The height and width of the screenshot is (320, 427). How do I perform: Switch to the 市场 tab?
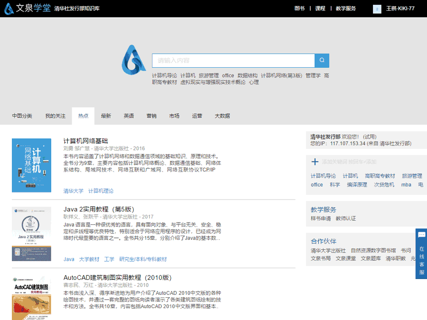[174, 116]
